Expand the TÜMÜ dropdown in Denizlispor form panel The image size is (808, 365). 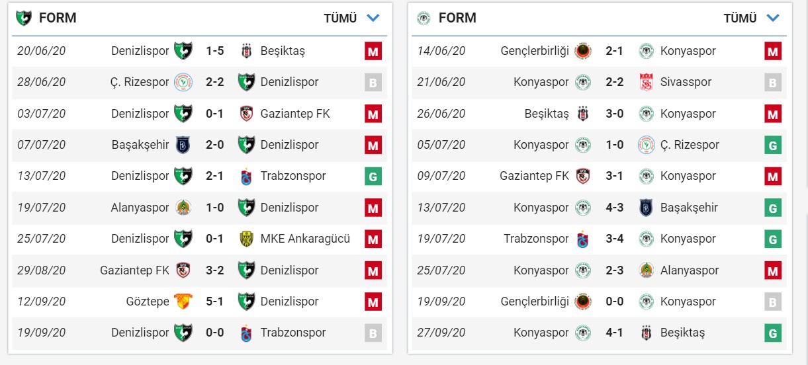click(340, 19)
